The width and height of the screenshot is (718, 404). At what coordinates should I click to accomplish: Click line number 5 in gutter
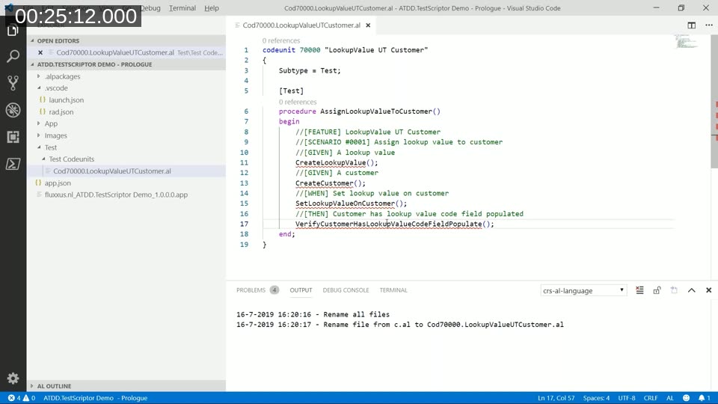(246, 91)
